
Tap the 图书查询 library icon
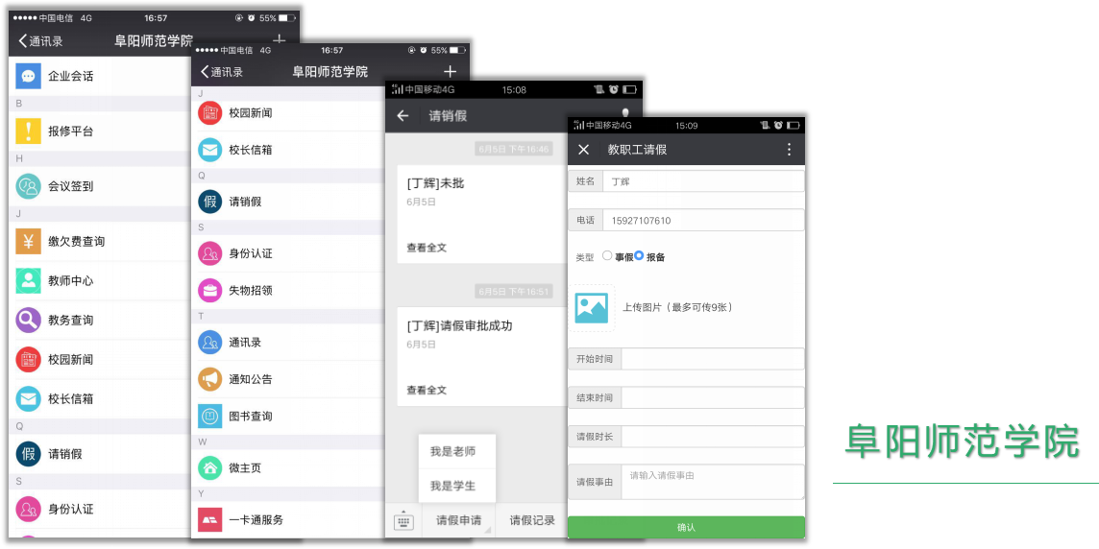coord(209,417)
